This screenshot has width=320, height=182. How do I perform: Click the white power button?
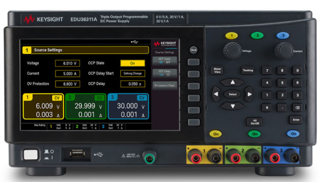pos(31,154)
